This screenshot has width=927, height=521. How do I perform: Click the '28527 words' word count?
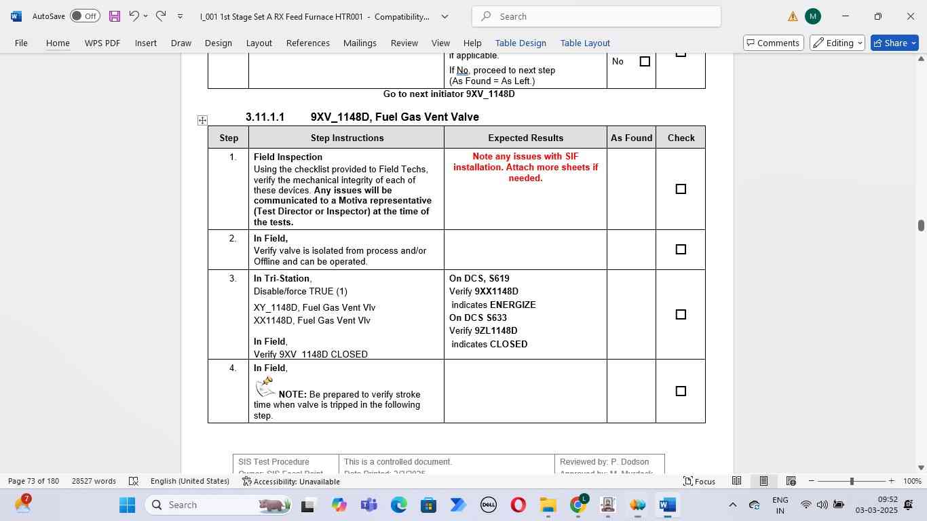click(94, 481)
